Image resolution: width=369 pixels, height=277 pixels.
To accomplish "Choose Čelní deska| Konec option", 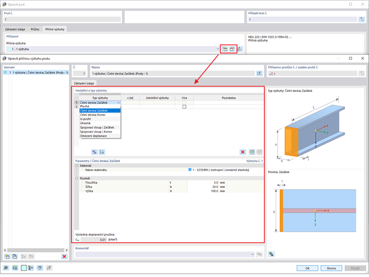I will coord(100,115).
